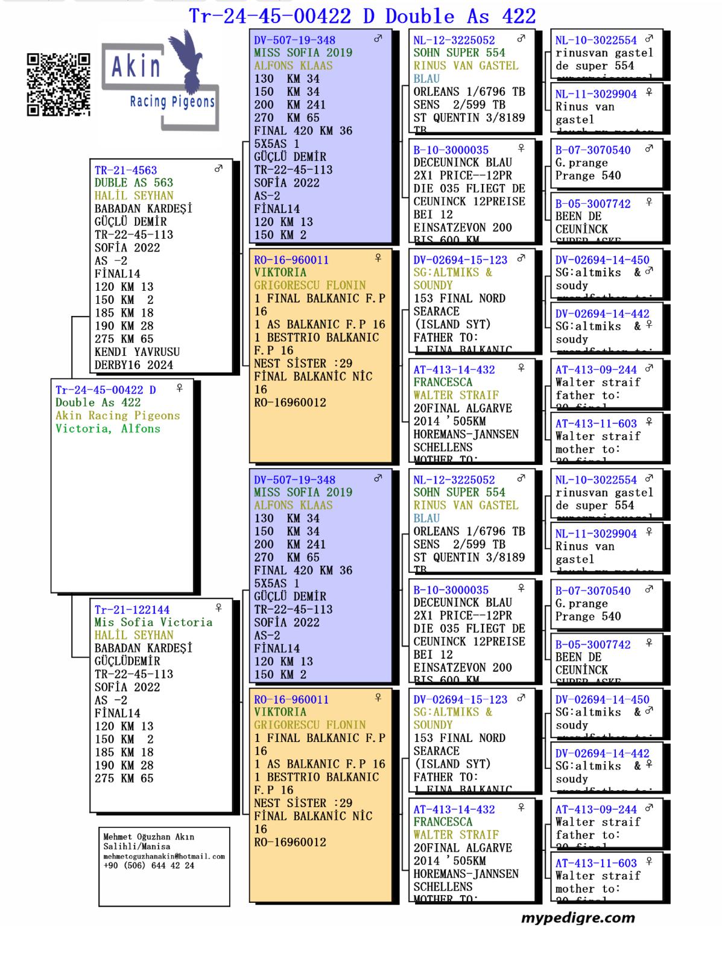Click the QR code image
This screenshot has width=722, height=965.
[x=59, y=84]
